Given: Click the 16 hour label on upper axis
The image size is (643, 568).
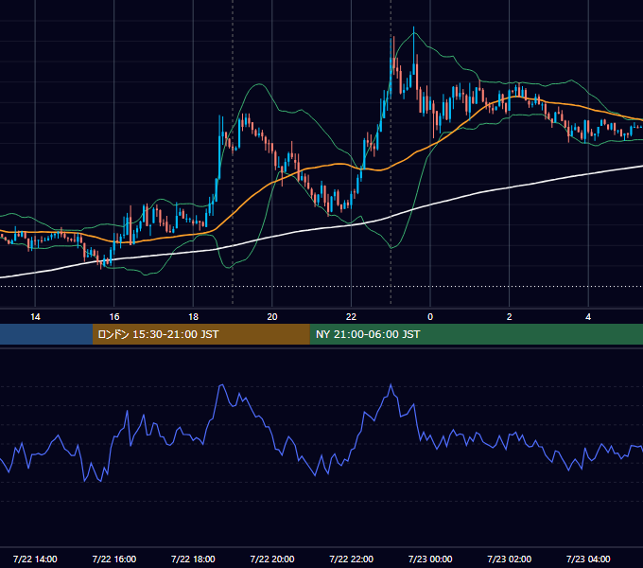Looking at the screenshot, I should [x=114, y=317].
